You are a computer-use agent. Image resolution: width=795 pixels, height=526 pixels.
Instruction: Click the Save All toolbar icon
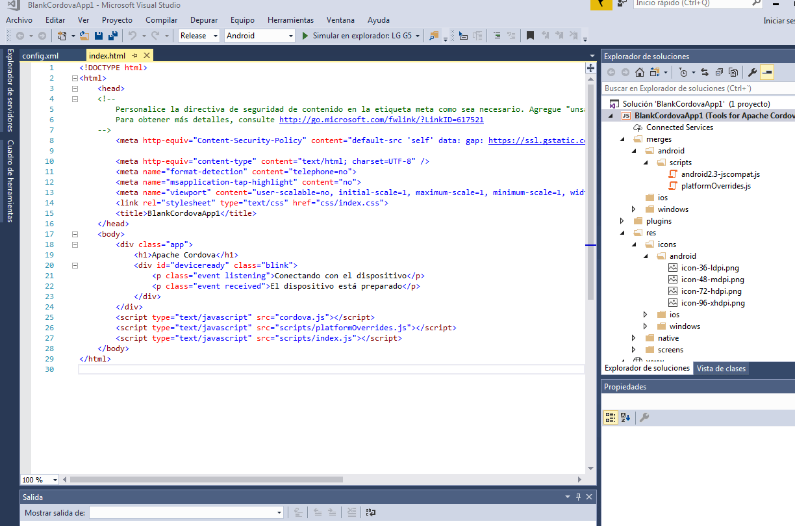(x=112, y=36)
